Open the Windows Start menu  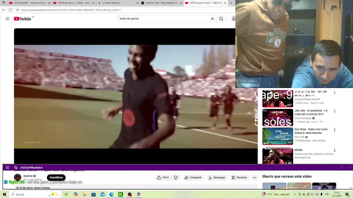pyautogui.click(x=4, y=194)
